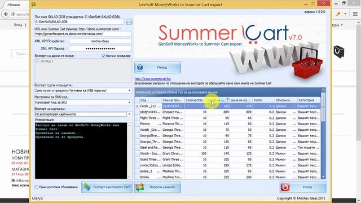Click the Опресни данните button label
The height and width of the screenshot is (203, 361).
(x=162, y=187)
